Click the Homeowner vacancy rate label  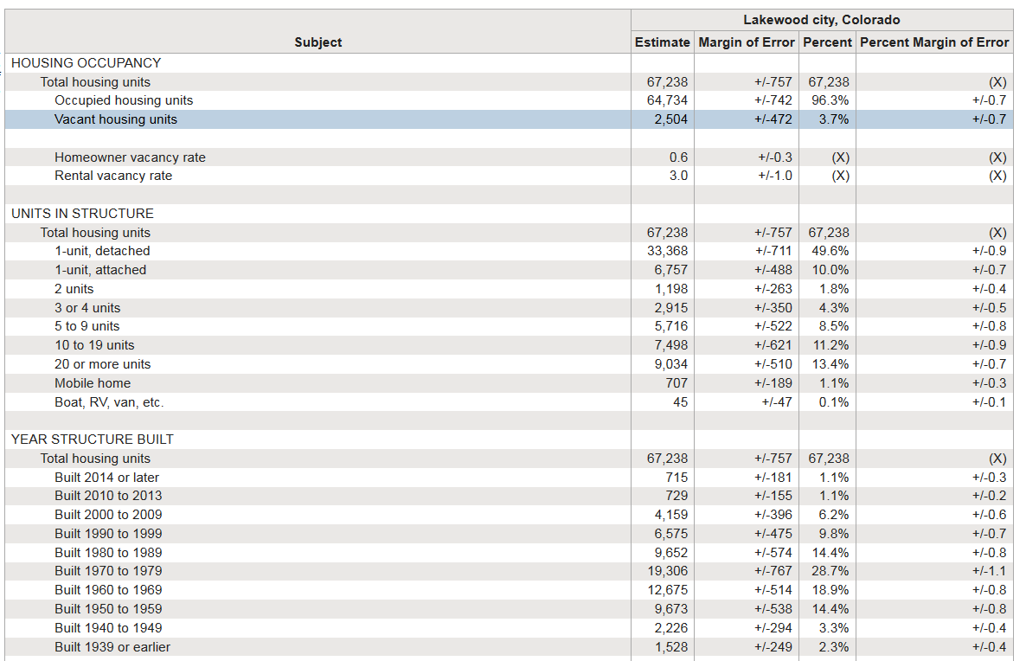[x=130, y=157]
